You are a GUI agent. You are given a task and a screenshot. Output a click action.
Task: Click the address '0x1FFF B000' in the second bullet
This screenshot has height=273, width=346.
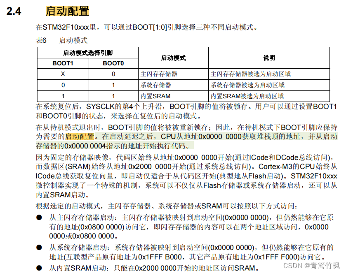coord(160,257)
